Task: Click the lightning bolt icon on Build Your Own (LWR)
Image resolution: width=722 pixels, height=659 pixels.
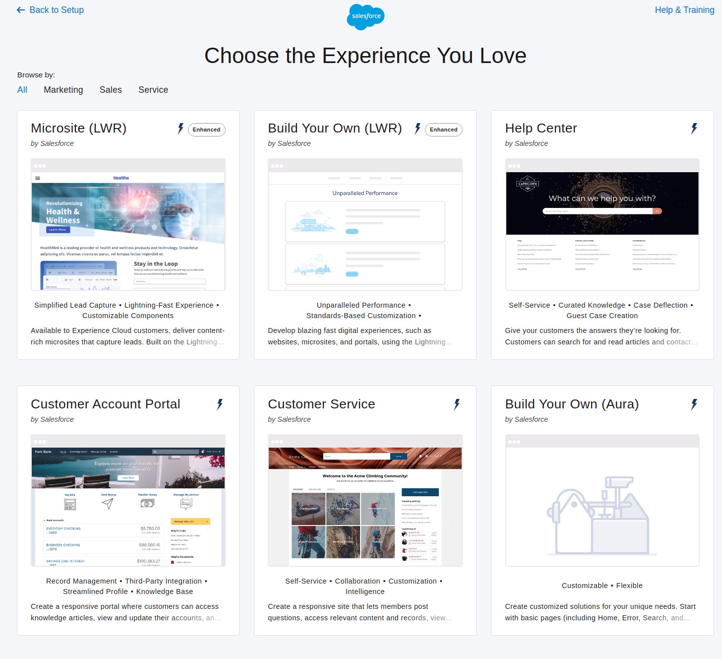Action: coord(418,130)
